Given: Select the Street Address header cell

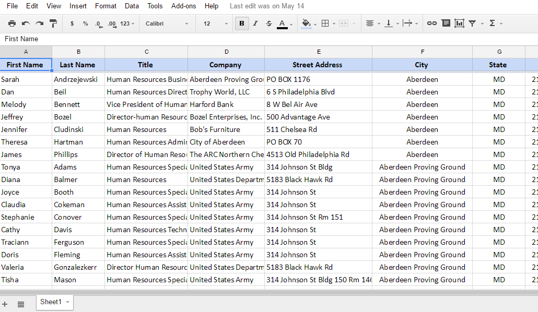Looking at the screenshot, I should click(319, 65).
